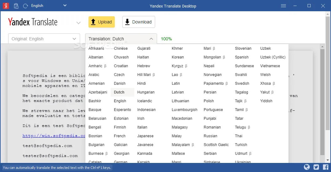Click the Yandex Translate logo text
The height and width of the screenshot is (172, 331).
click(x=33, y=22)
